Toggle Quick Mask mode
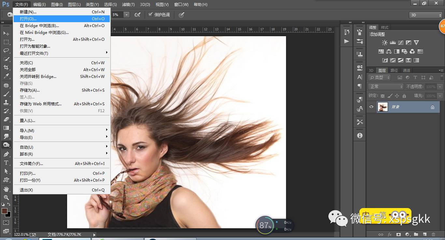This screenshot has height=240, width=445. [x=6, y=222]
